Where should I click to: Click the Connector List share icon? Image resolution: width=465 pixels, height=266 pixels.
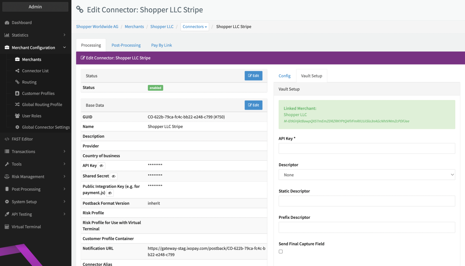(17, 71)
